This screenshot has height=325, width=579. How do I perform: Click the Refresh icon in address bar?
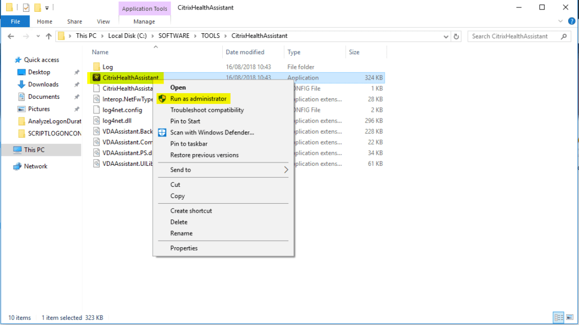(457, 36)
